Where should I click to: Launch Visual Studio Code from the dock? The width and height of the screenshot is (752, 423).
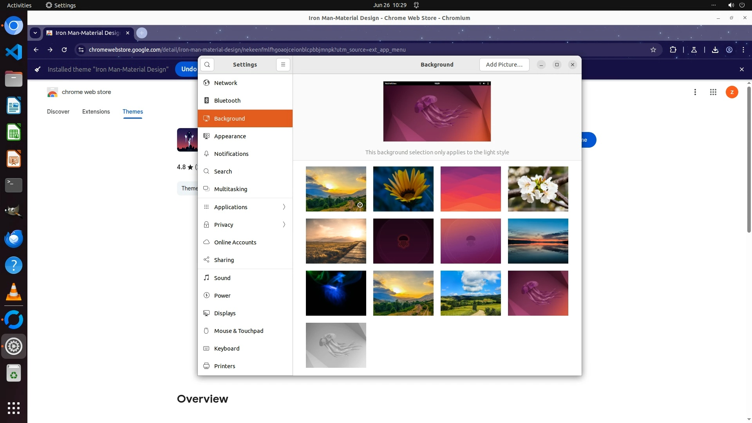point(14,52)
